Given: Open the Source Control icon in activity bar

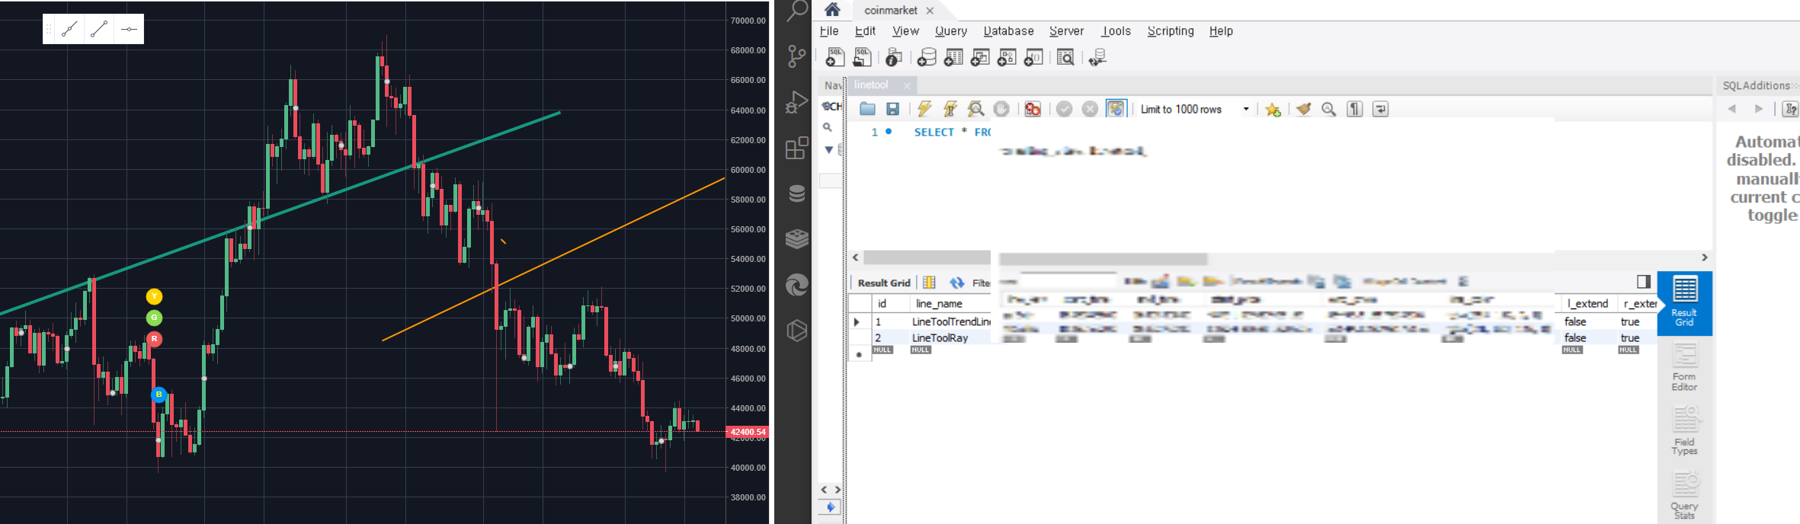Looking at the screenshot, I should 797,56.
